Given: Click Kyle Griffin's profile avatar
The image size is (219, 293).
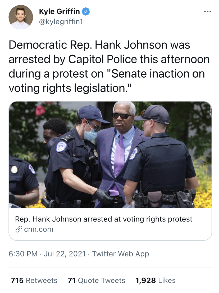Looking at the screenshot, I should [21, 17].
